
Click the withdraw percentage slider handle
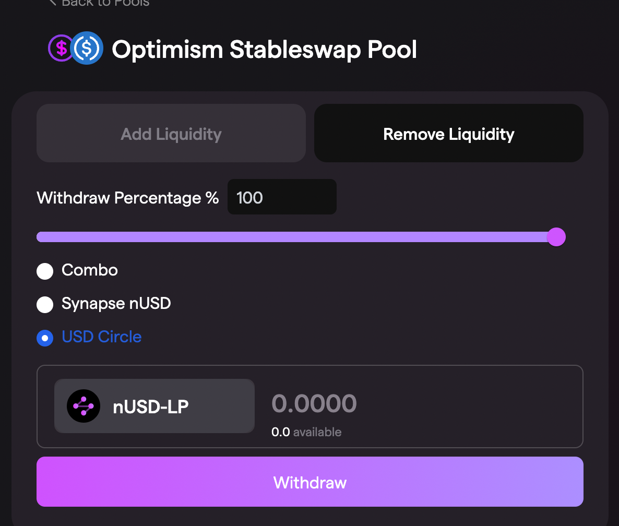point(556,237)
